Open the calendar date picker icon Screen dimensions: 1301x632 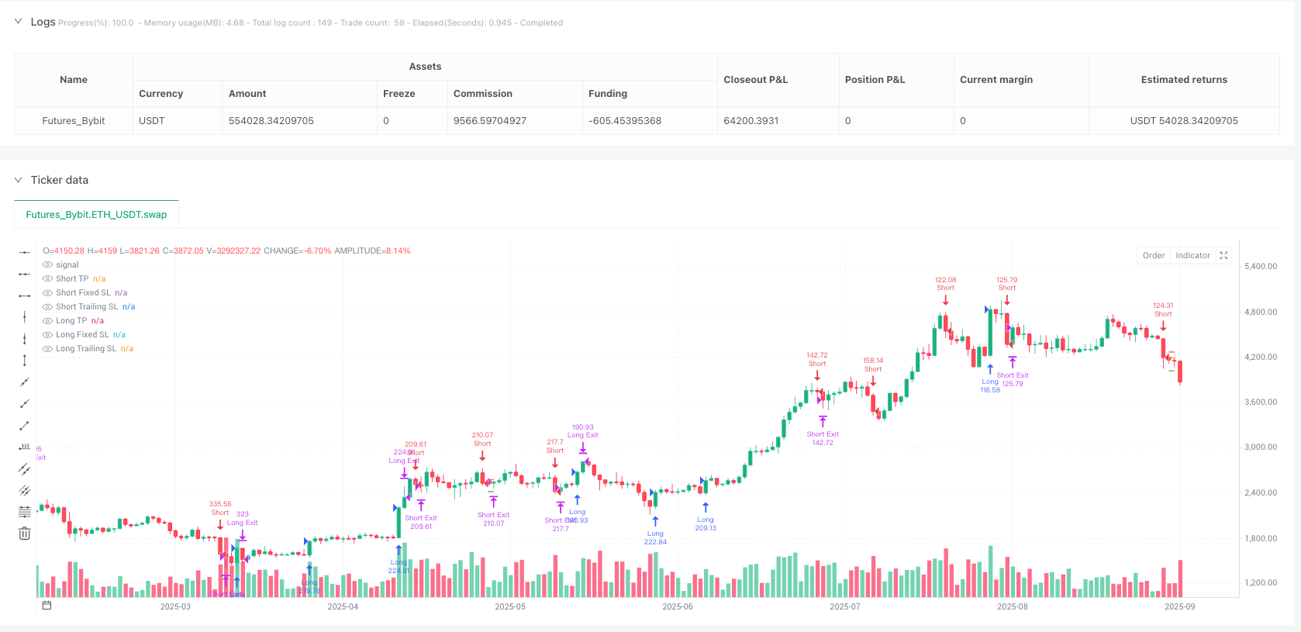click(47, 606)
